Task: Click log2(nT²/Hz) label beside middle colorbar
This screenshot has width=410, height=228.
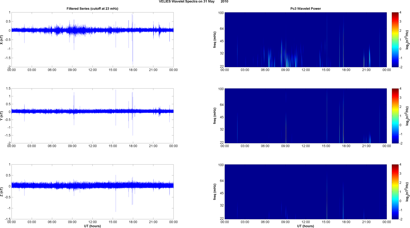Action: 407,116
